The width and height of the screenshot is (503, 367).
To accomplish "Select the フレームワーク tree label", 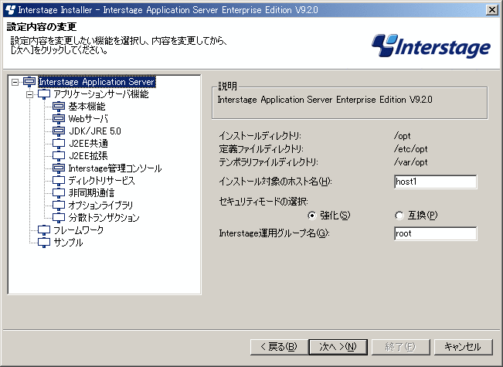I will click(79, 230).
